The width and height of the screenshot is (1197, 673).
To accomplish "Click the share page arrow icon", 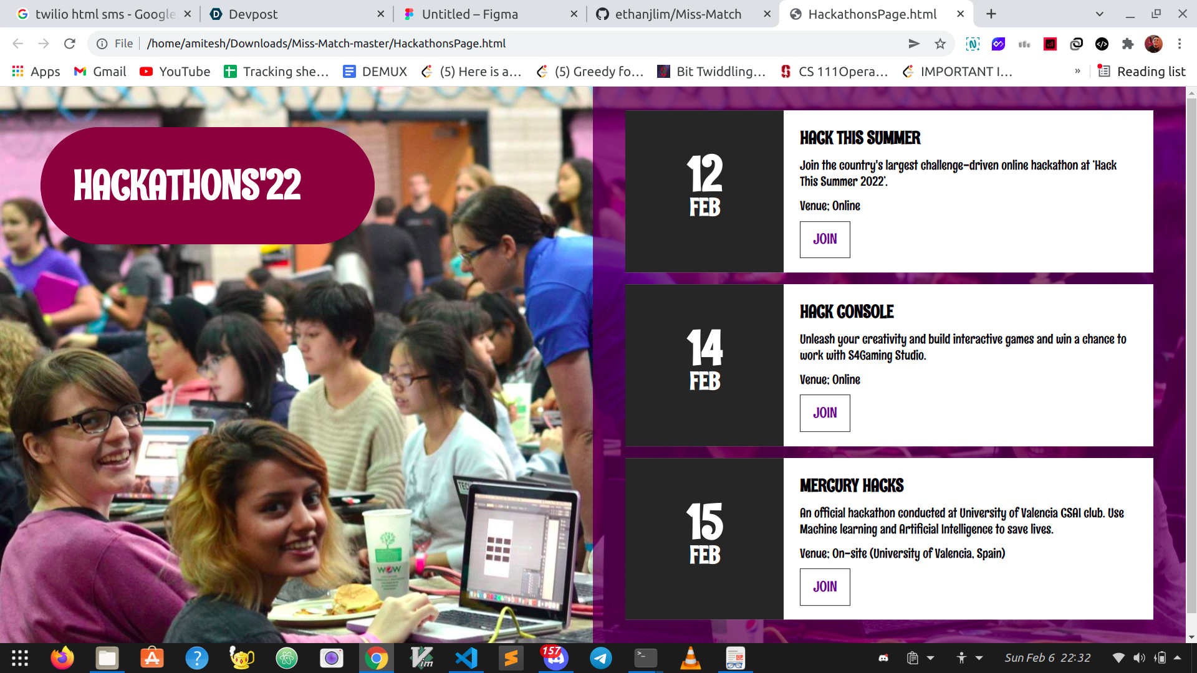I will (914, 44).
